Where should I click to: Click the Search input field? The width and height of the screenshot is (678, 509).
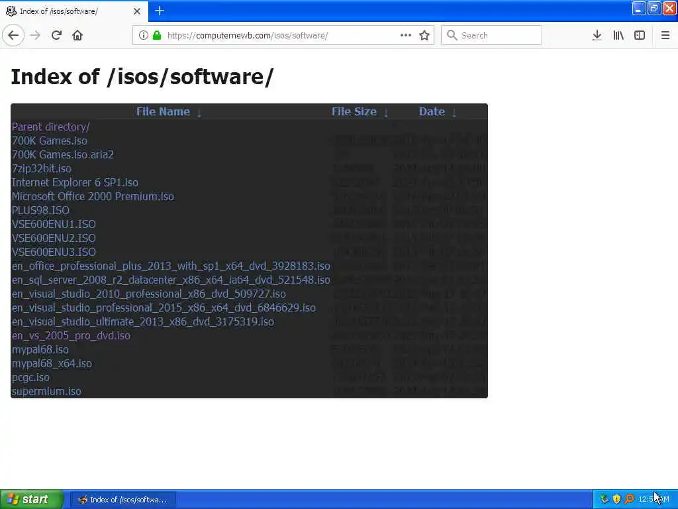pyautogui.click(x=491, y=35)
